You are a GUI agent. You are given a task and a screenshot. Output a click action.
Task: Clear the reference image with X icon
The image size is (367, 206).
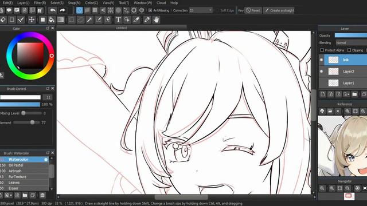pos(338,111)
